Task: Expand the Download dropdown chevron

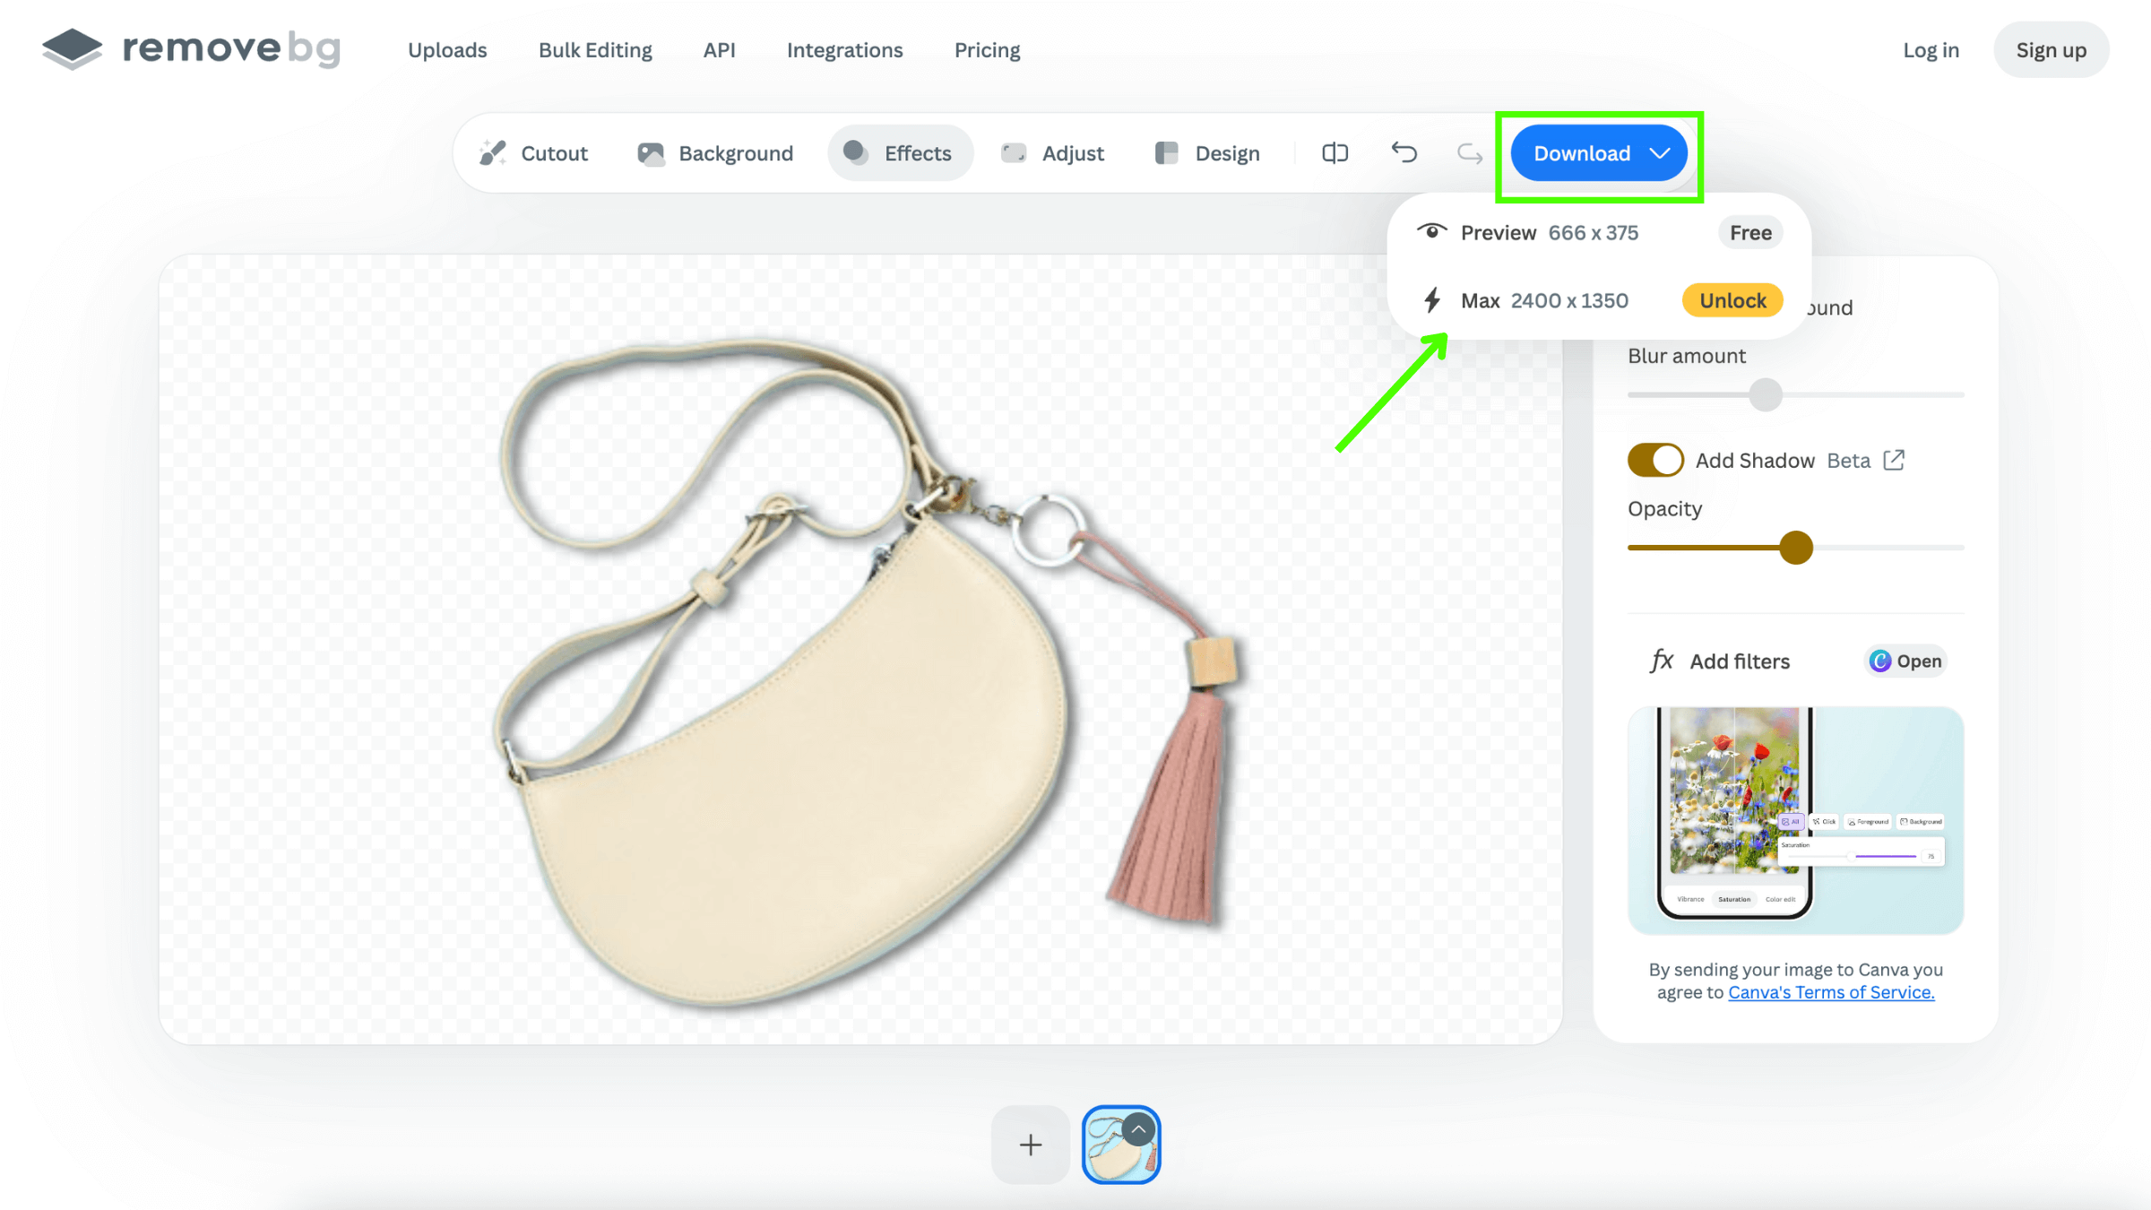Action: click(1660, 153)
